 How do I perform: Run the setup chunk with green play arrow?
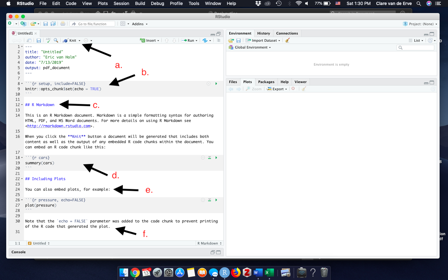point(216,84)
